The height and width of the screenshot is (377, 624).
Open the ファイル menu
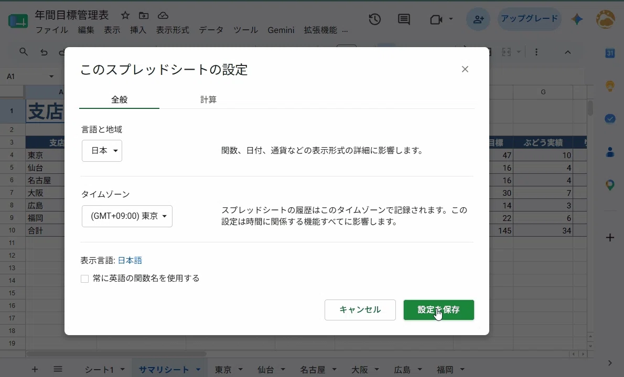[52, 30]
